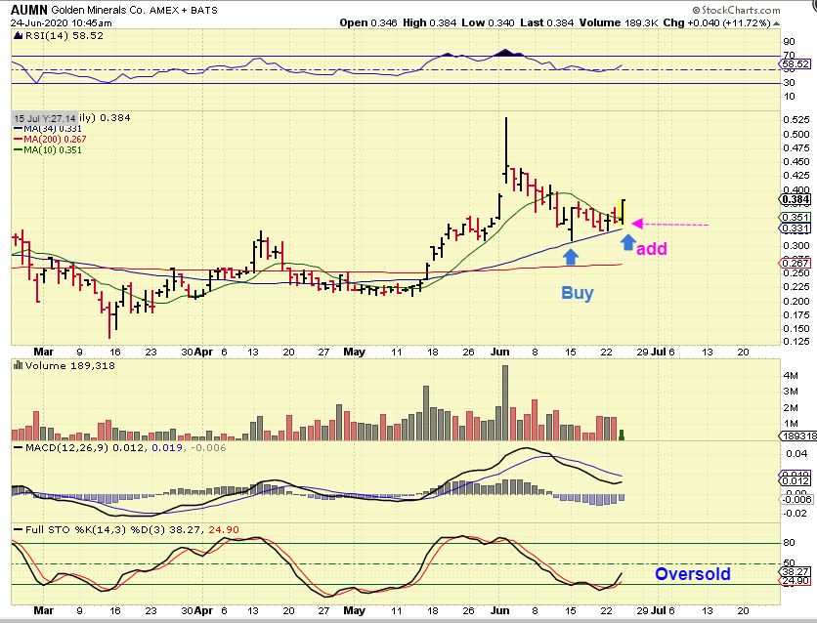Viewport: 817px width, 623px height.
Task: Click the AUMN ticker symbol in header
Action: click(29, 10)
